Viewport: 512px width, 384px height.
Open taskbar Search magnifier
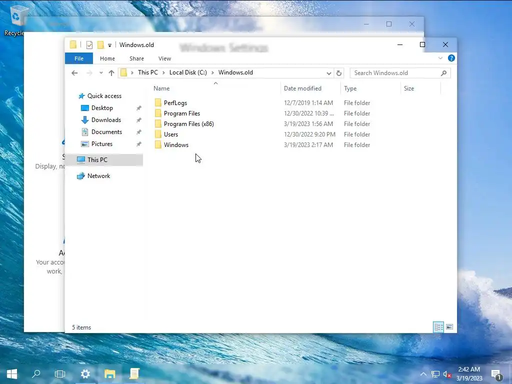36,374
